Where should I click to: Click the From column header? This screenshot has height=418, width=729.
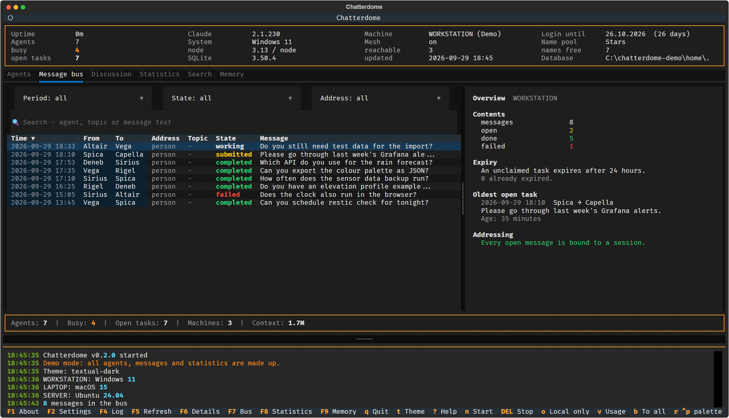tap(91, 138)
